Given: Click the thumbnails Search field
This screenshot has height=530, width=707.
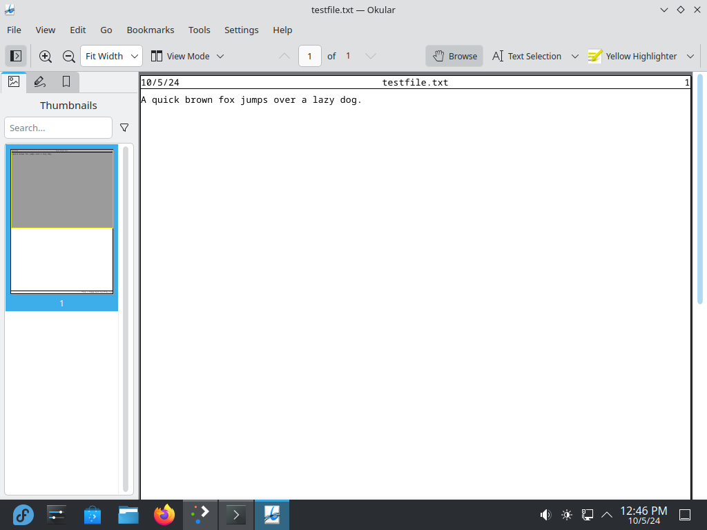Looking at the screenshot, I should (58, 128).
